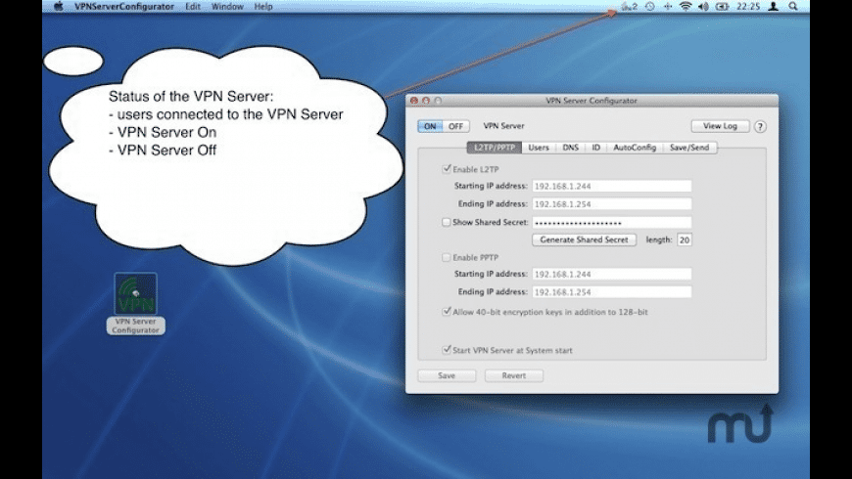
Task: Click the Revert button
Action: coord(514,375)
